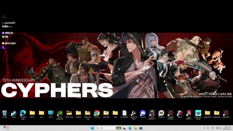This screenshot has width=233, height=131.
Task: Open the weather widget showing 20°C
Action: [6, 128]
